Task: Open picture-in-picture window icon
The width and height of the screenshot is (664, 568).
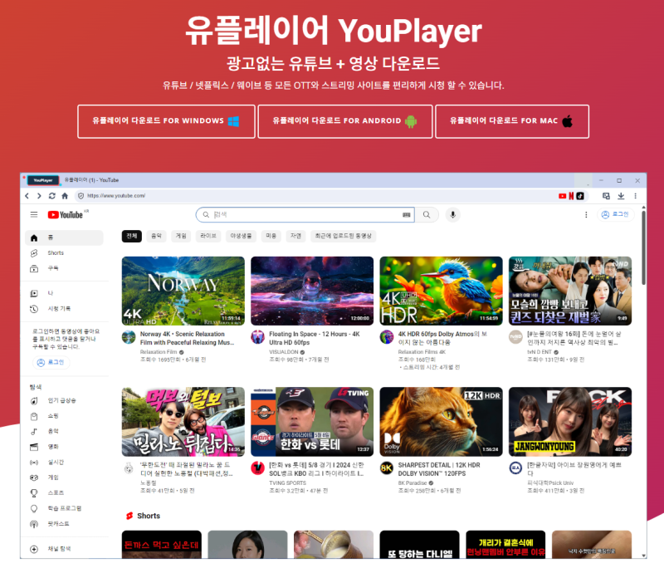Action: [607, 196]
